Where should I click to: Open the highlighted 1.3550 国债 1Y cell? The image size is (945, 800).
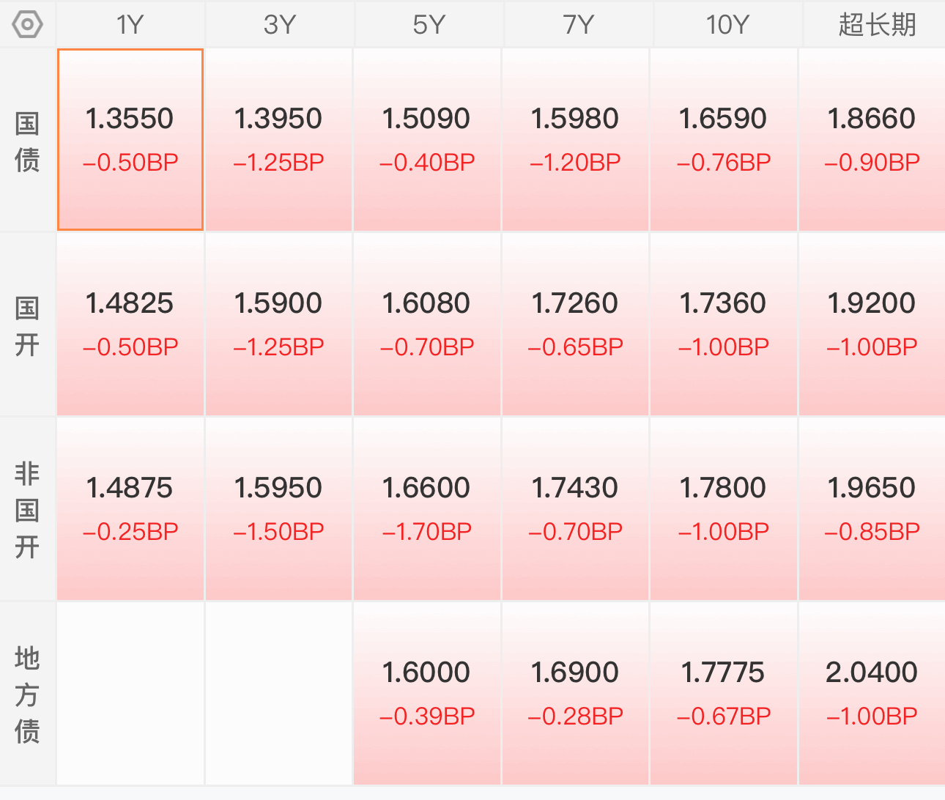[x=130, y=140]
